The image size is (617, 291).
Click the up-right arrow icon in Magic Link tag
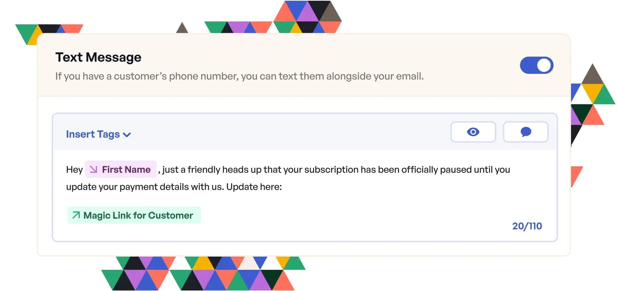76,215
